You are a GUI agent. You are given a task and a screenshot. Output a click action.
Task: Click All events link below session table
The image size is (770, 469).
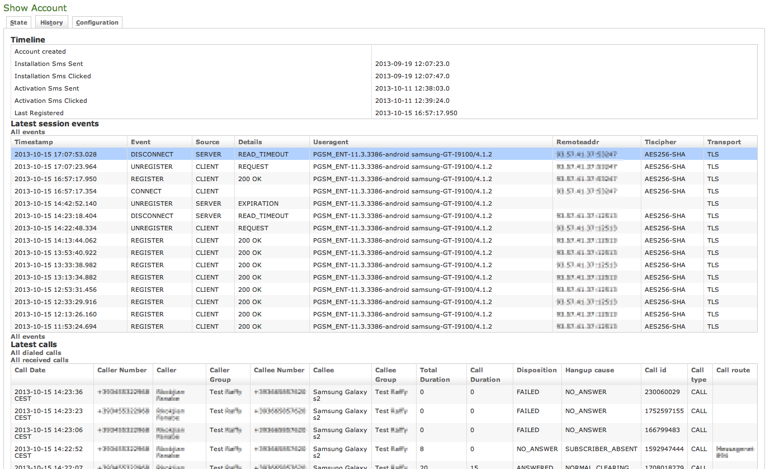28,337
